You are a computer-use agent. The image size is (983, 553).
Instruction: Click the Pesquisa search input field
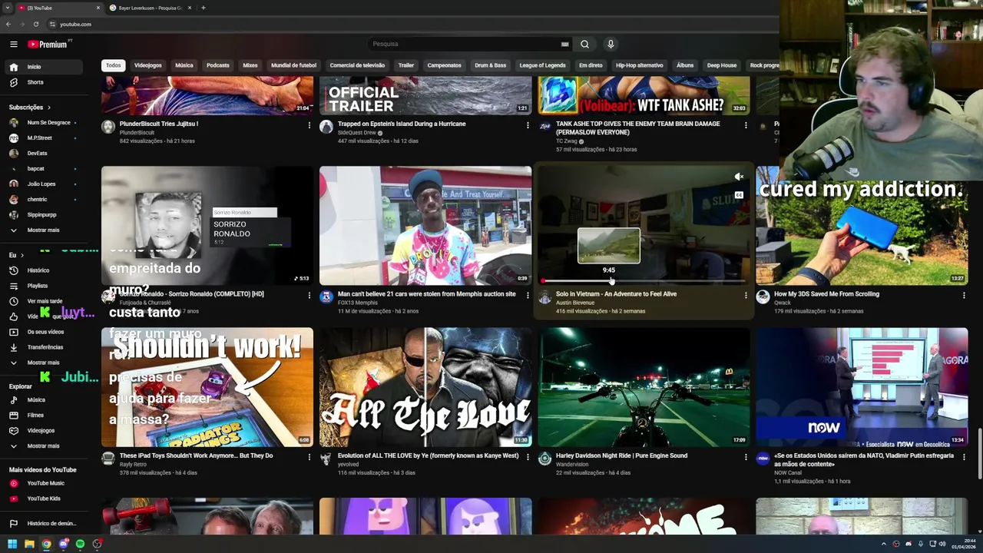[465, 44]
